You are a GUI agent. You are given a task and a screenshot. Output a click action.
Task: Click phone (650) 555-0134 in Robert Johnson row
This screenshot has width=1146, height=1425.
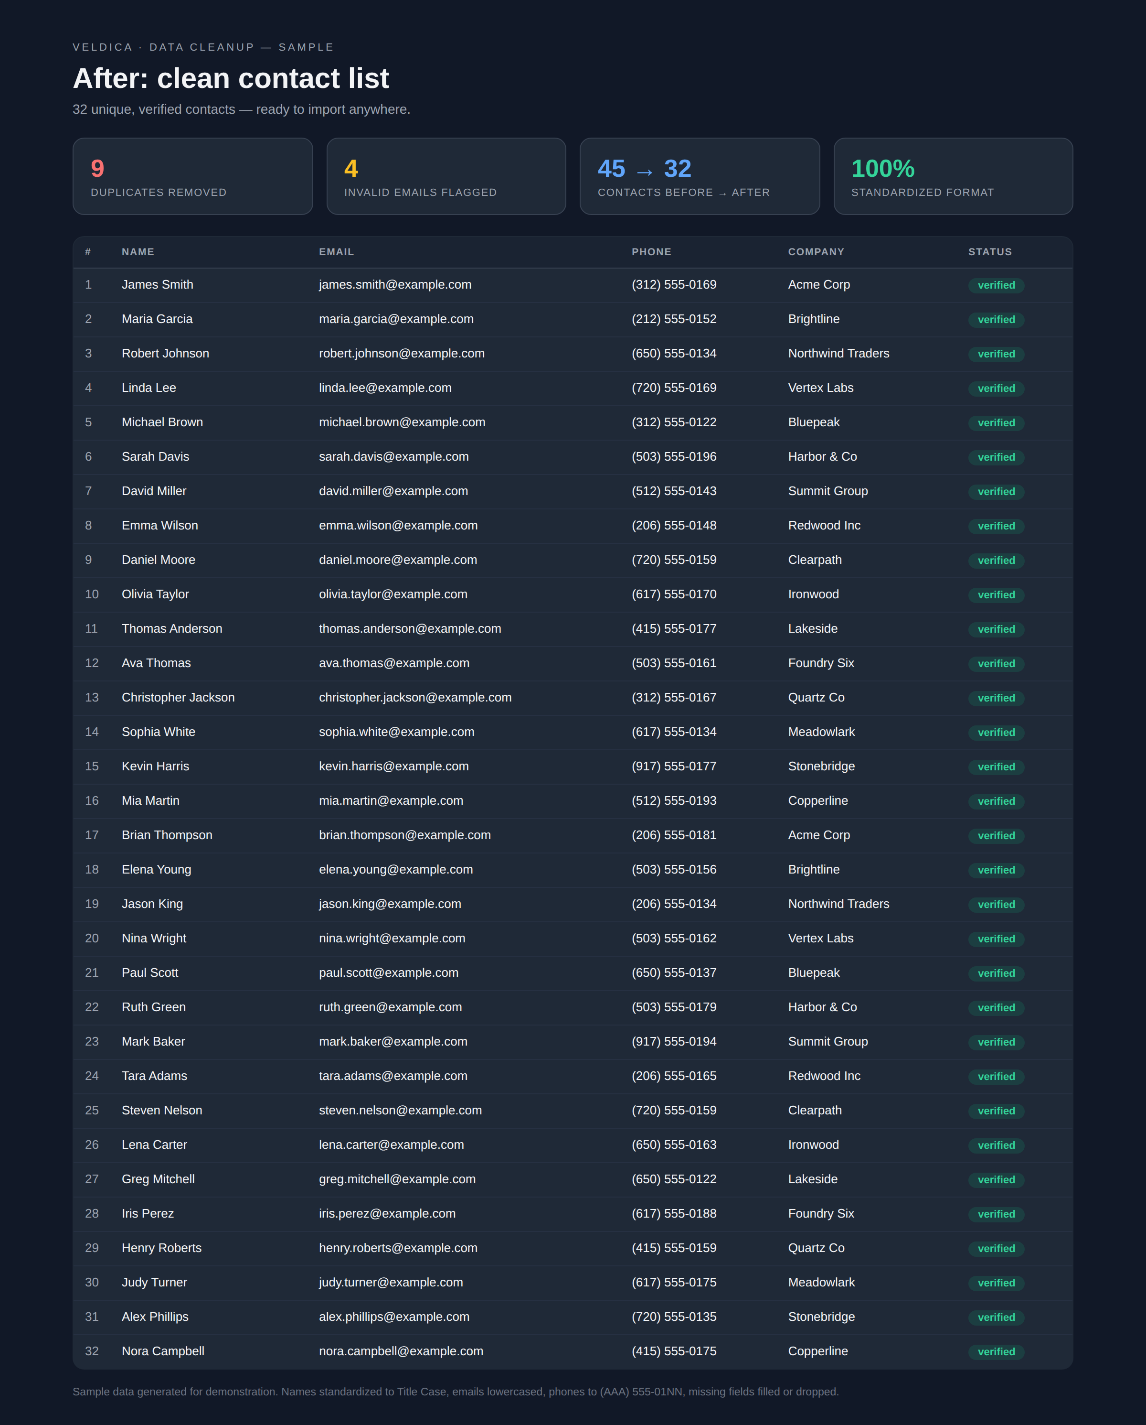coord(674,354)
